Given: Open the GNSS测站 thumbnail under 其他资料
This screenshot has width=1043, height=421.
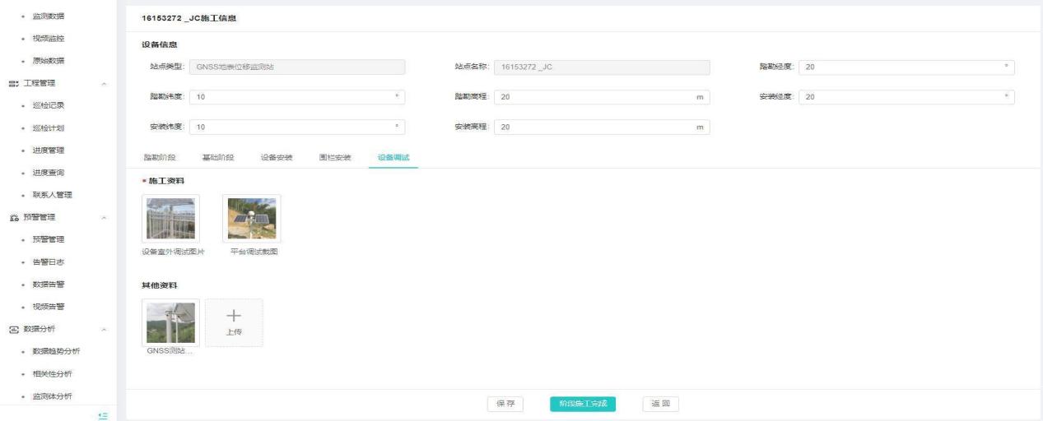Looking at the screenshot, I should point(170,322).
